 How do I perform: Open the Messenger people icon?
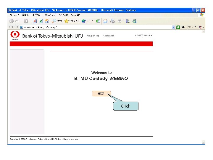point(134,21)
